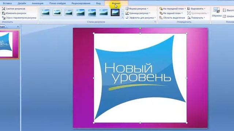Expand the На передний план arrow
This screenshot has width=234, height=131.
click(x=185, y=9)
